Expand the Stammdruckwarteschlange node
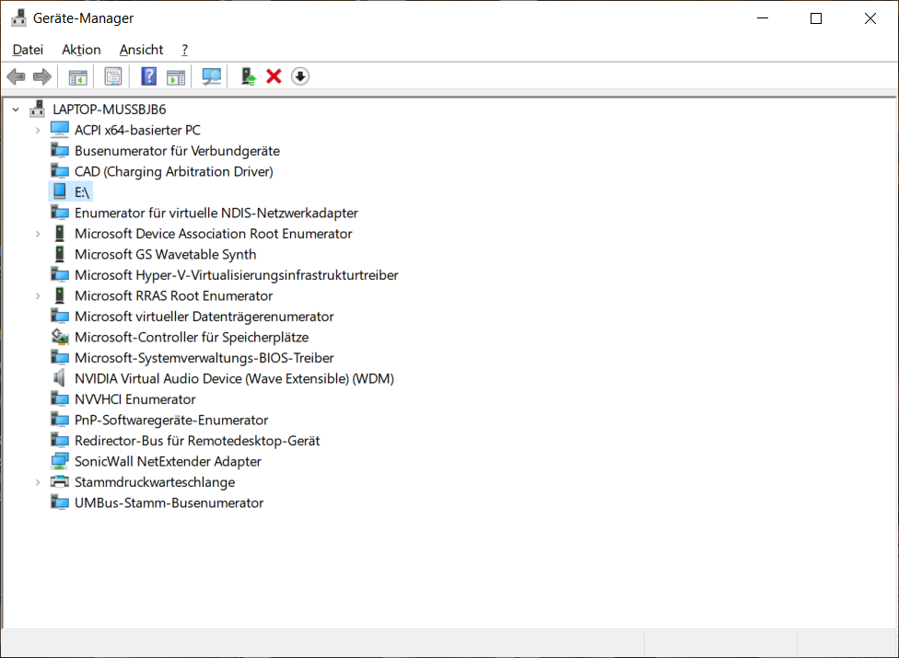The height and width of the screenshot is (658, 899). click(x=38, y=482)
